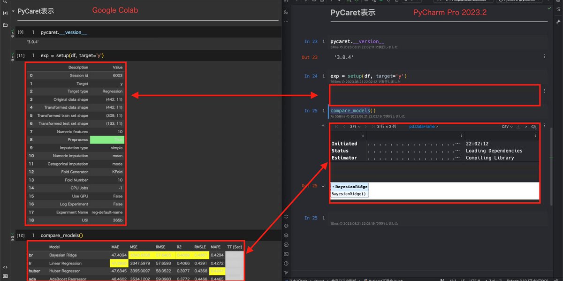The image size is (563, 281).
Task: Open Colab variables panel {x} icon
Action: pos(5,13)
